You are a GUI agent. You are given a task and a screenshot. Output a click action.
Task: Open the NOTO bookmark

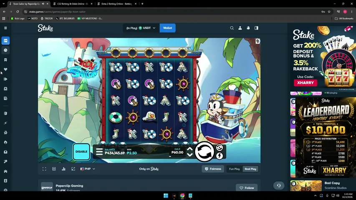pos(33,18)
